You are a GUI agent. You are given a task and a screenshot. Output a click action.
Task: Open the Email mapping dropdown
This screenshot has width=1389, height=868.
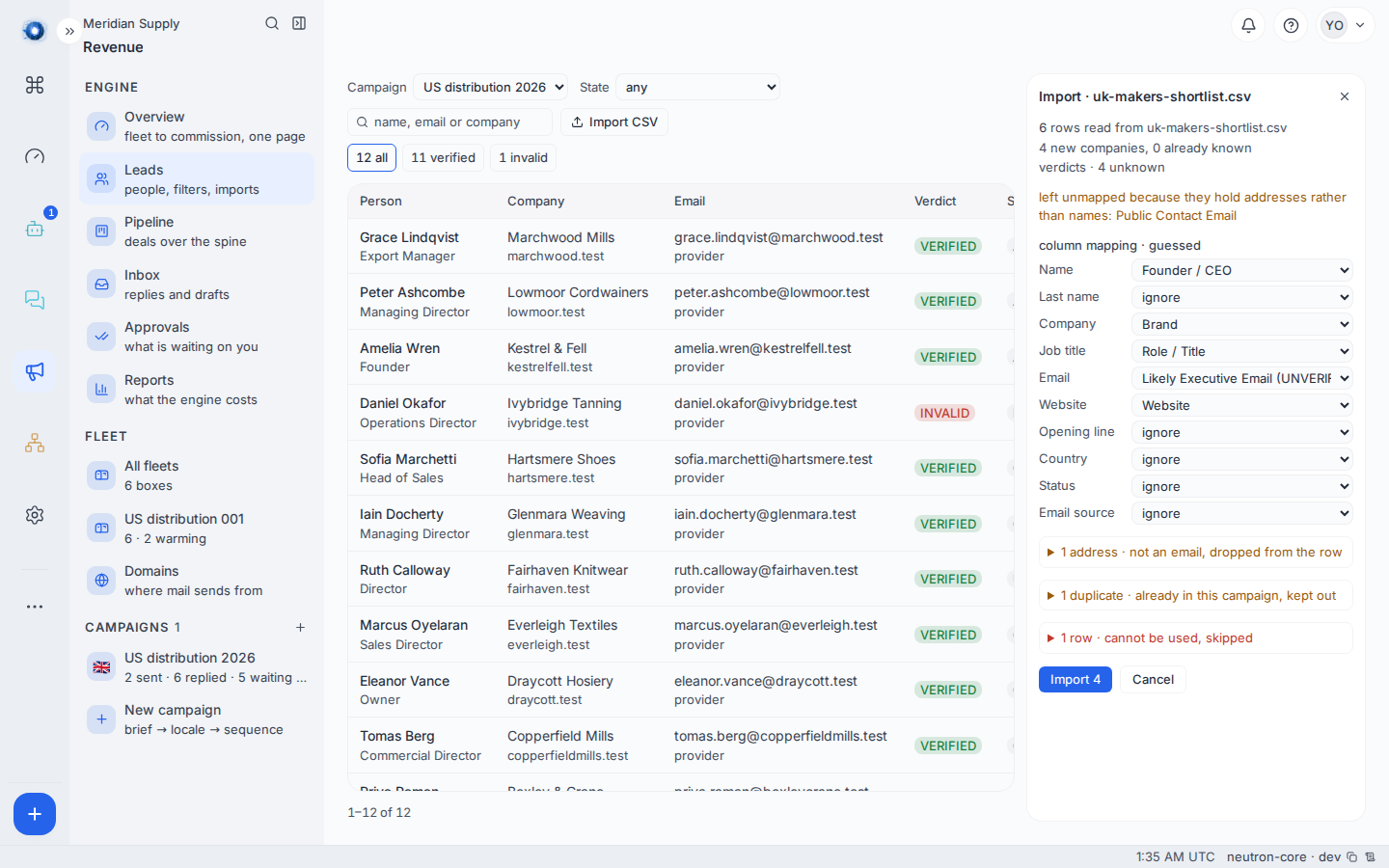click(1242, 378)
